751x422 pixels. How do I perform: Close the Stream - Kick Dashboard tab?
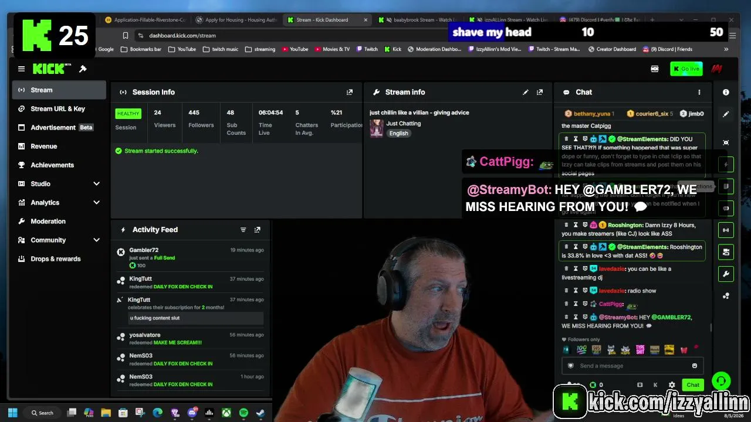point(366,20)
